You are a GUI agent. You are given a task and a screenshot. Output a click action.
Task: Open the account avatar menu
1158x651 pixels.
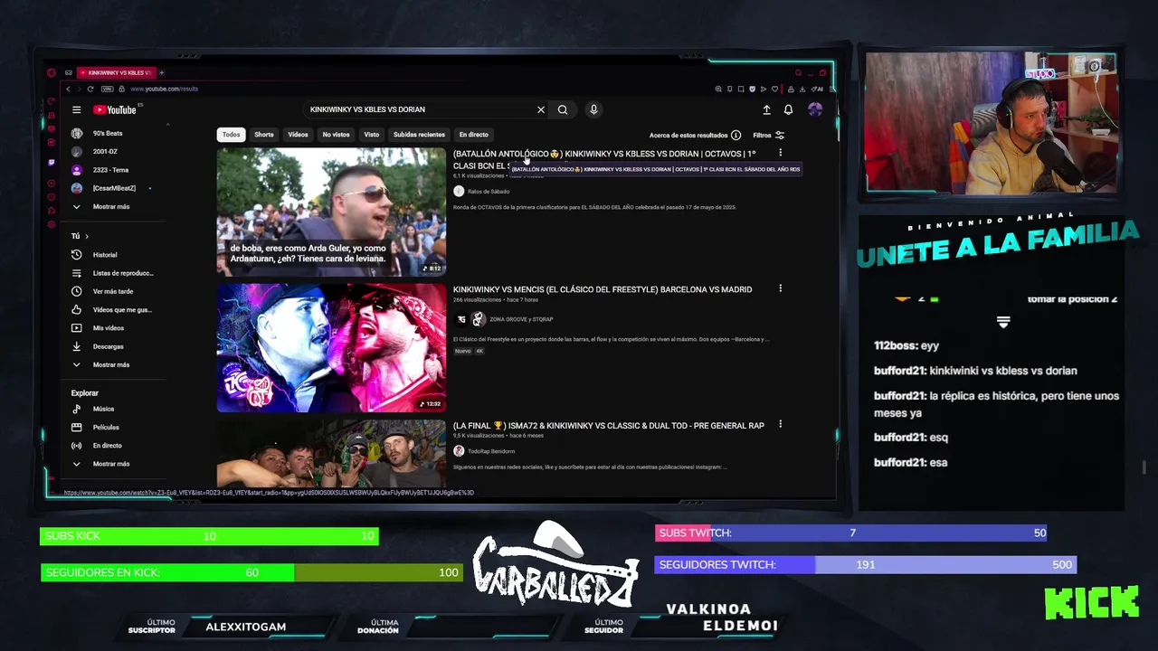coord(815,109)
